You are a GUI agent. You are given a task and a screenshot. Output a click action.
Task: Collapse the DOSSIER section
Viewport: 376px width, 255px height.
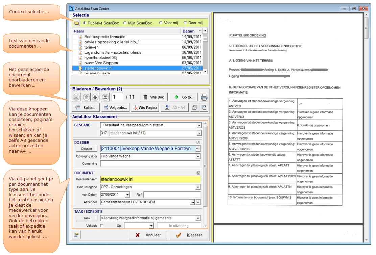tap(198, 143)
